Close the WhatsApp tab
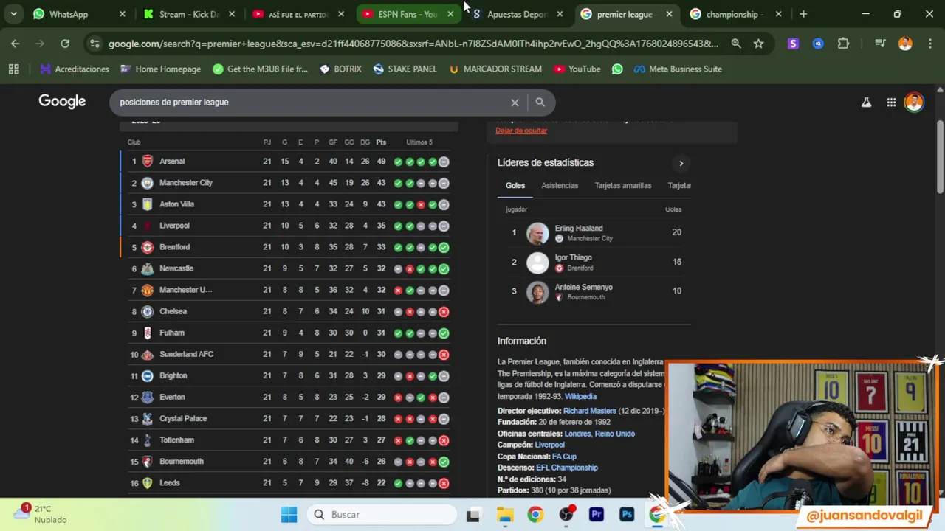 (x=122, y=14)
